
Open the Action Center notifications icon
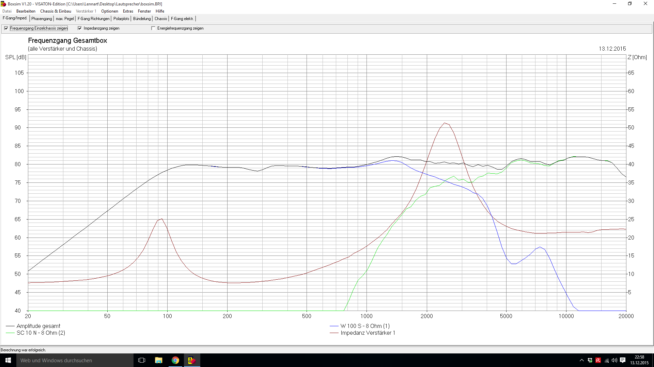pos(623,360)
